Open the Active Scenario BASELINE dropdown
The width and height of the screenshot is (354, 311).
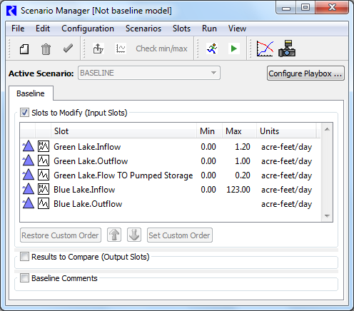click(149, 73)
